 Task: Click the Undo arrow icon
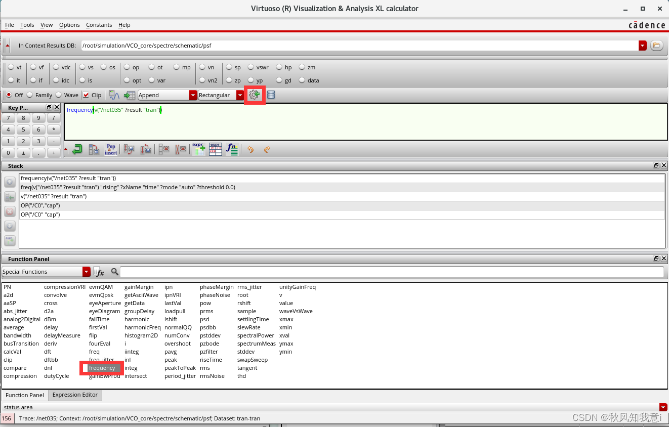click(250, 150)
